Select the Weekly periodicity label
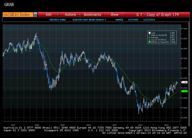The width and height of the screenshot is (192, 138). [119, 20]
